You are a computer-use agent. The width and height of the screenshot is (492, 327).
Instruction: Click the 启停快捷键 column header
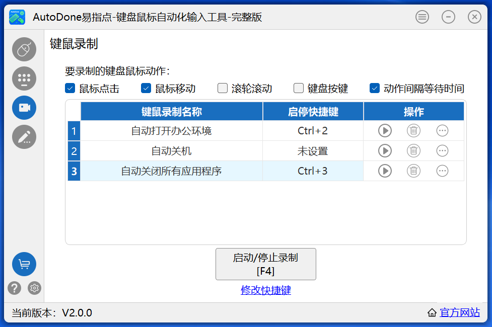pyautogui.click(x=313, y=111)
